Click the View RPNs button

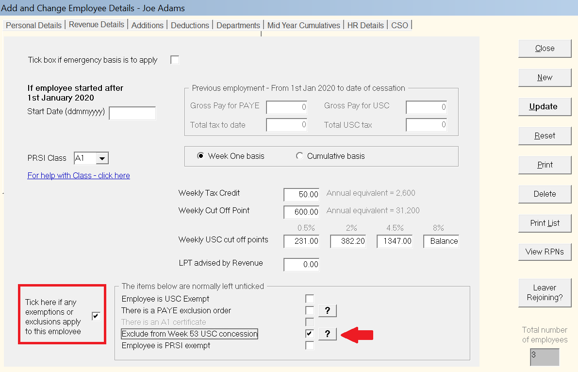[545, 252]
